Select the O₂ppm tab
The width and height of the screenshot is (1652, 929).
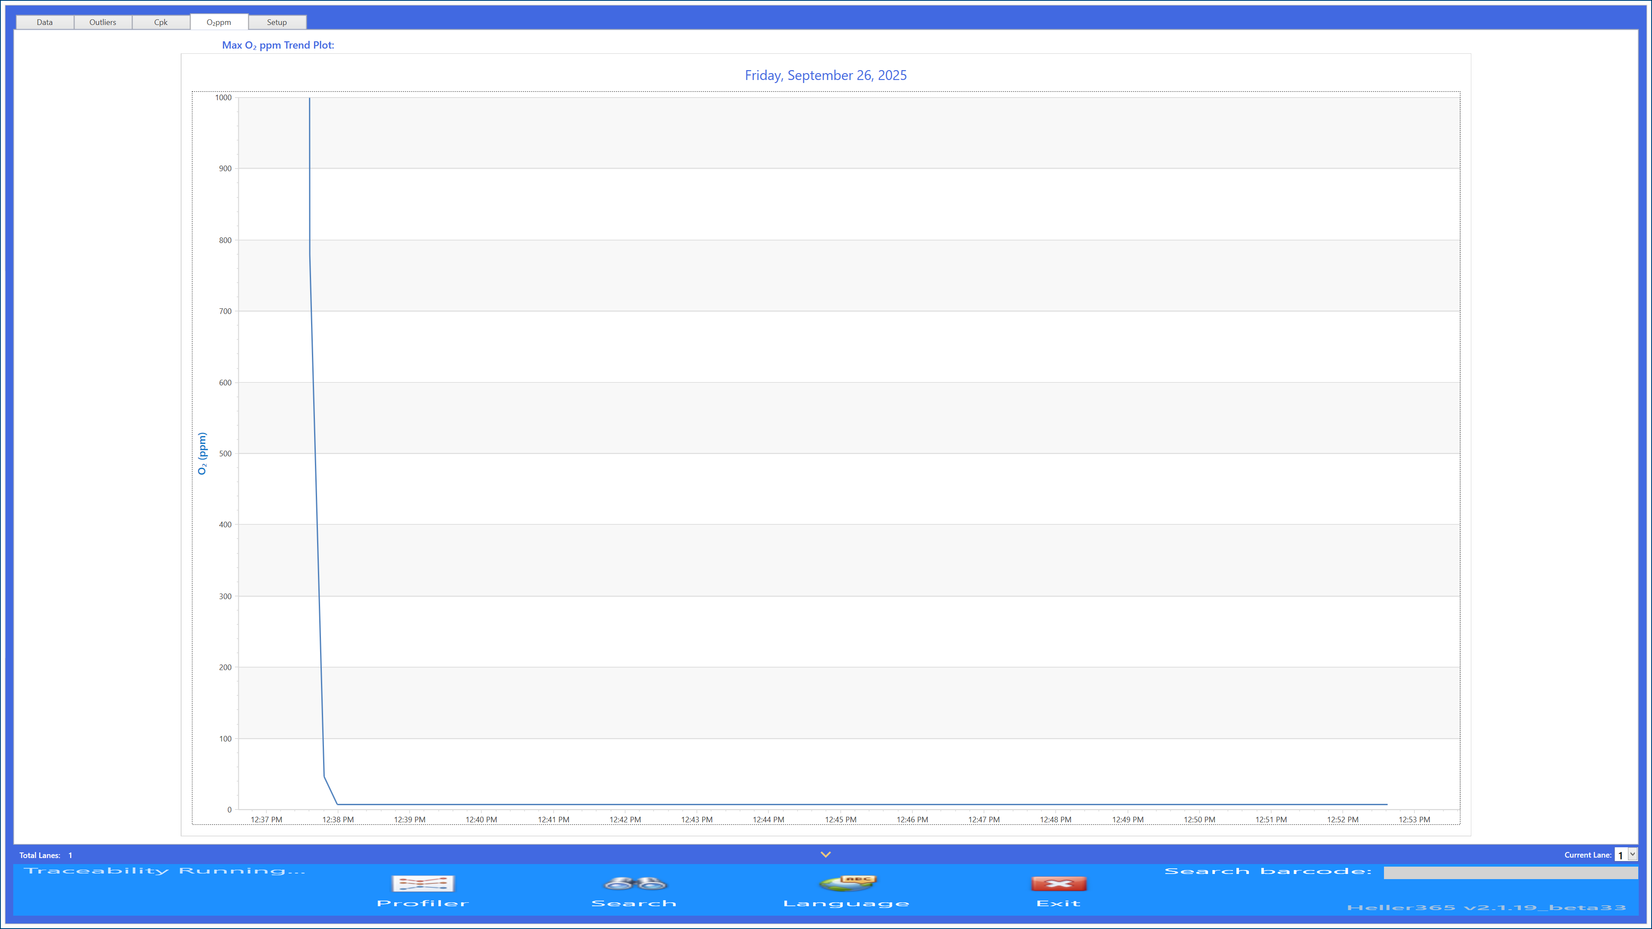(219, 22)
